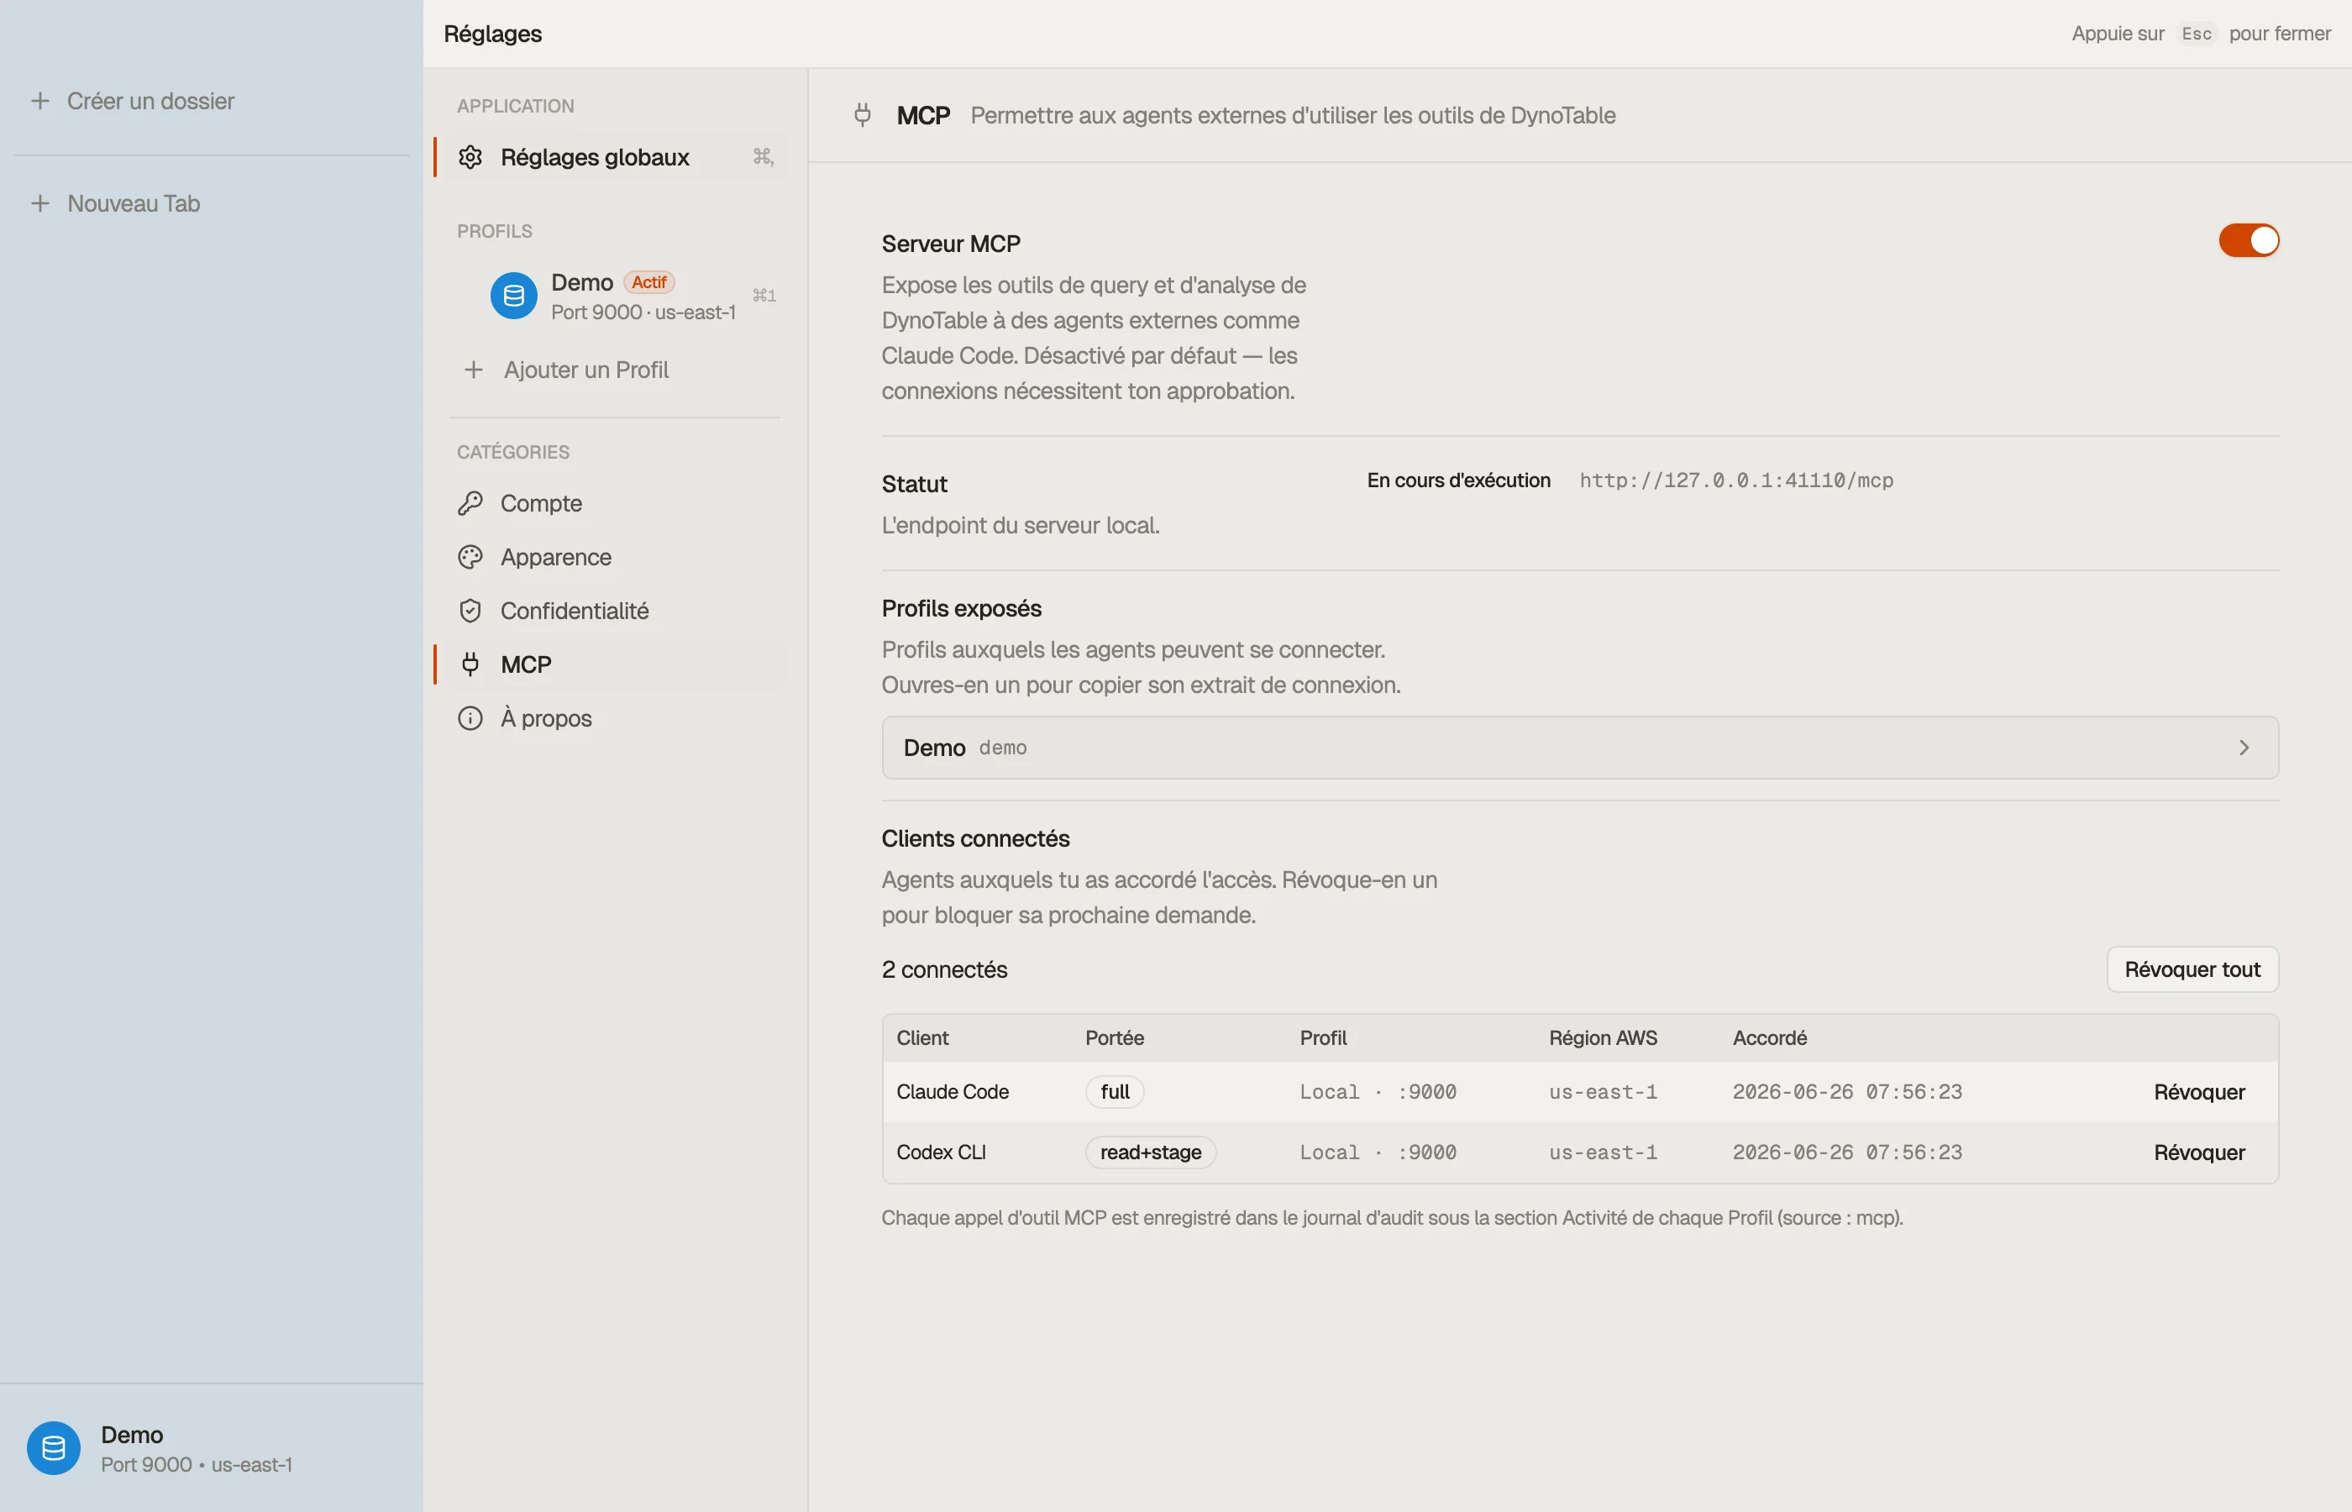Click the shield icon for Confidentialité
Screen dimensions: 2352x1512
pos(470,611)
